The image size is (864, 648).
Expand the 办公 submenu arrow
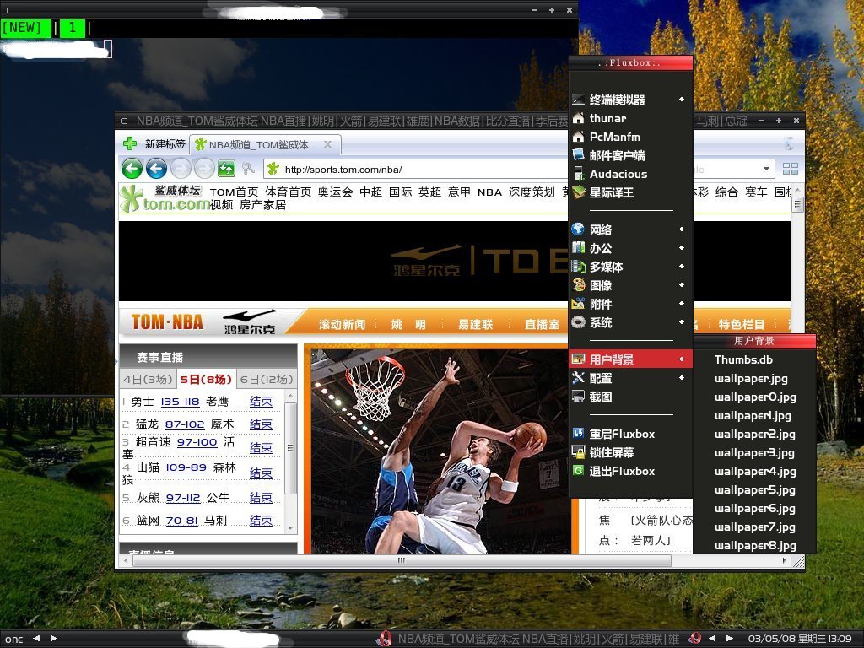tap(682, 248)
